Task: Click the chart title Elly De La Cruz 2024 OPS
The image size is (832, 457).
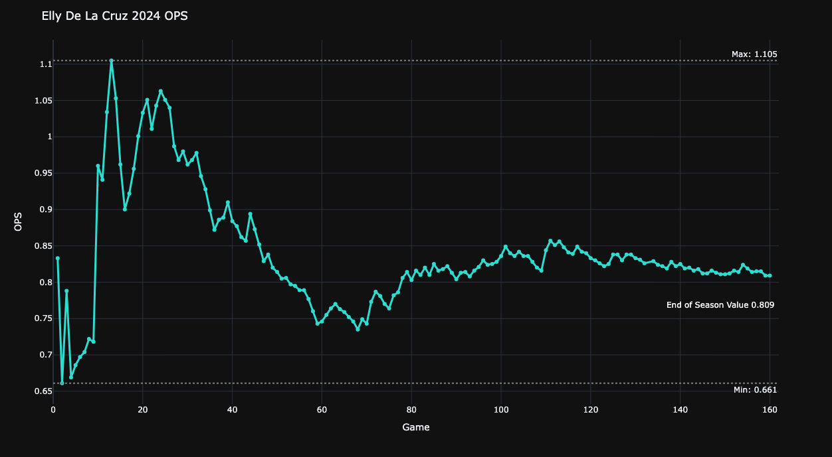Action: 114,17
